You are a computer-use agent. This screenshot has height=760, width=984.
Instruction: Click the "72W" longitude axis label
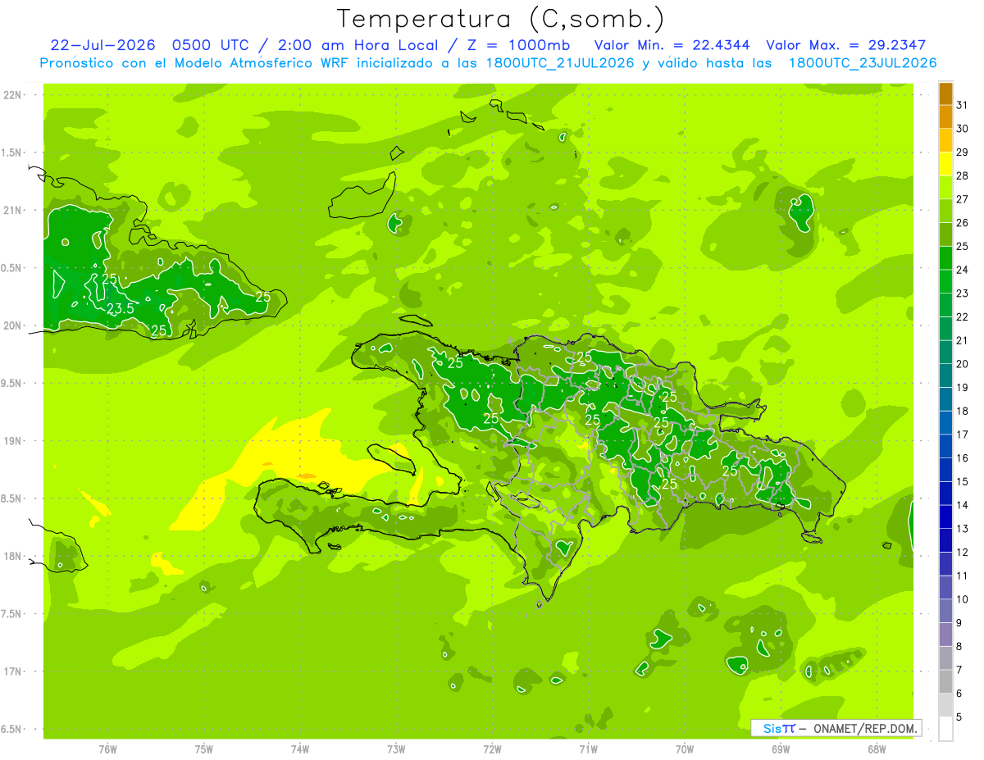pyautogui.click(x=492, y=749)
